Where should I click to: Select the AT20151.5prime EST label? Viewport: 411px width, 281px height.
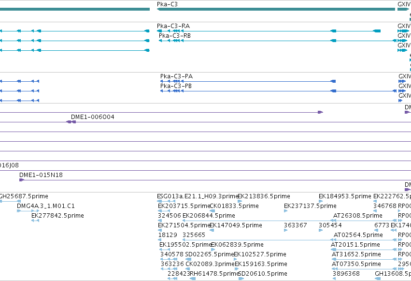pyautogui.click(x=355, y=245)
